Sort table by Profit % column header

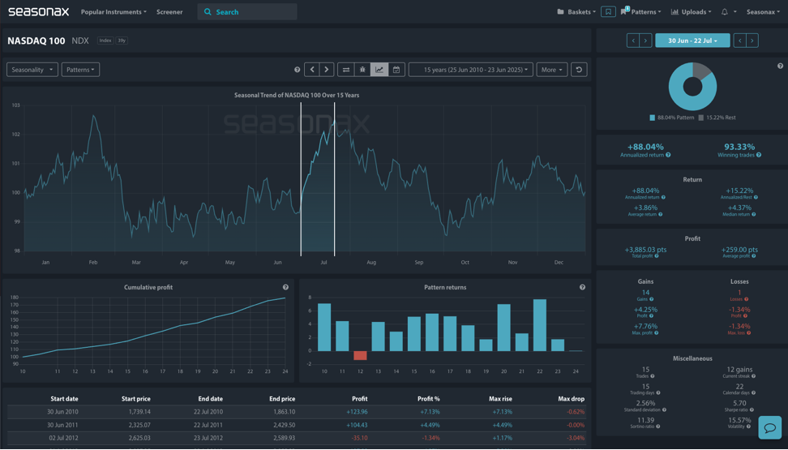coord(429,399)
